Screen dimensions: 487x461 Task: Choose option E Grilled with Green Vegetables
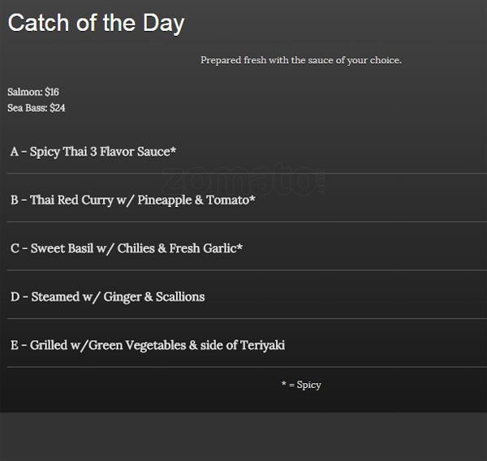click(147, 346)
